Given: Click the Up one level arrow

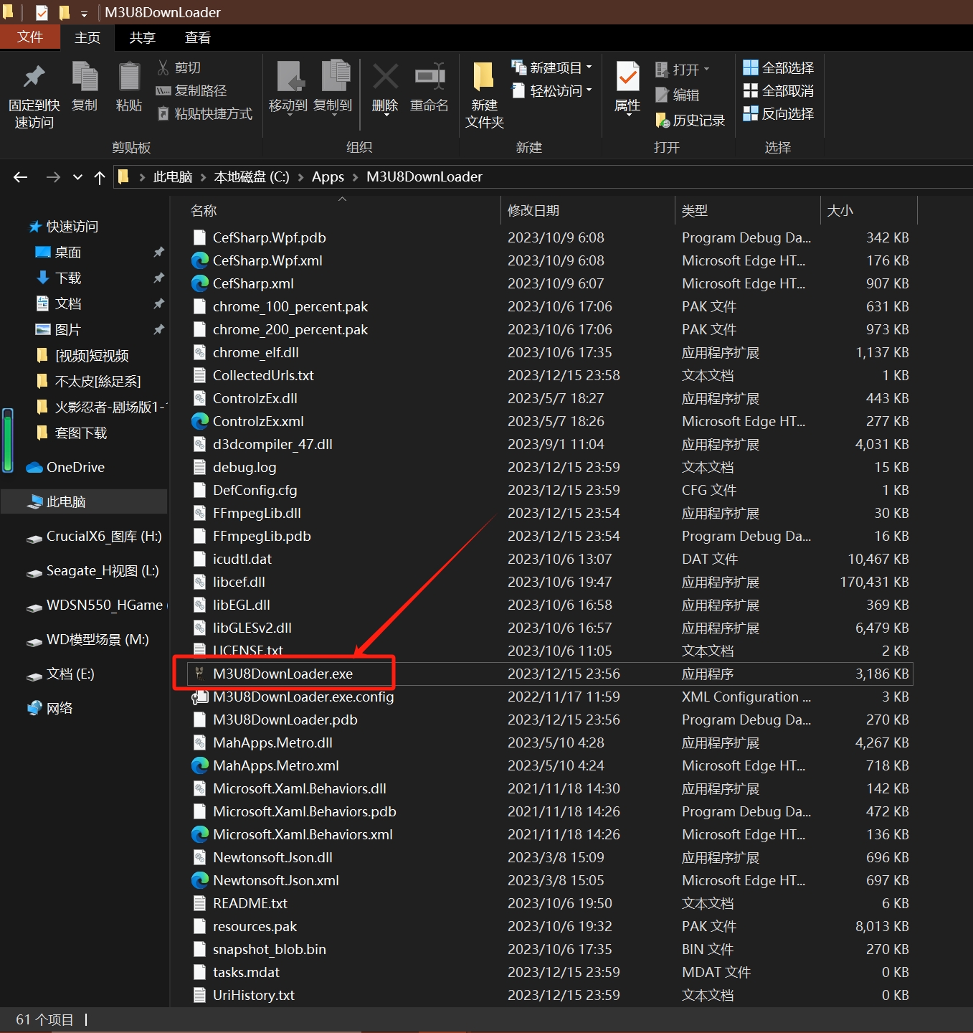Looking at the screenshot, I should pos(100,177).
